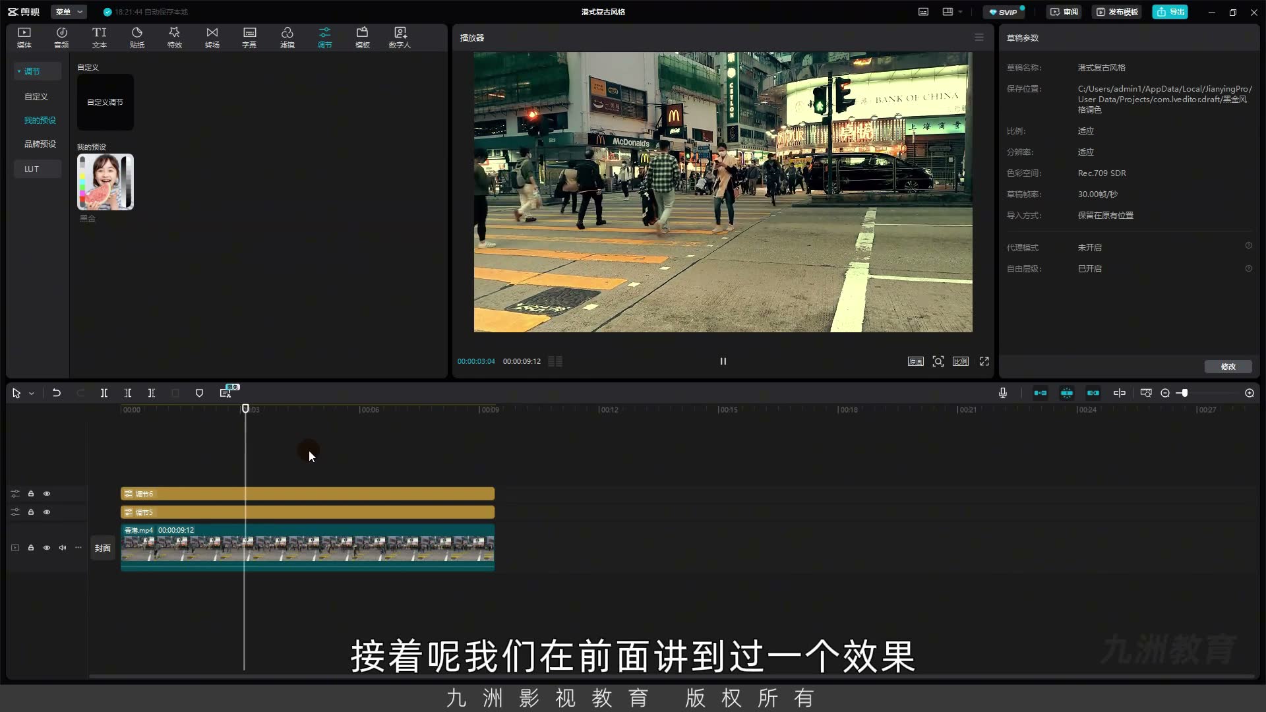This screenshot has height=712, width=1266.
Task: Hide the main video track
Action: [47, 548]
